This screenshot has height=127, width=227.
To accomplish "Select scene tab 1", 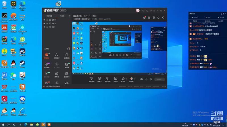I will click(x=56, y=16).
